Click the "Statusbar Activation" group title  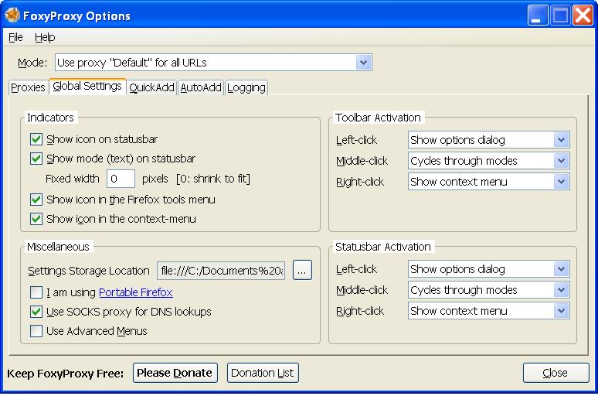point(383,247)
